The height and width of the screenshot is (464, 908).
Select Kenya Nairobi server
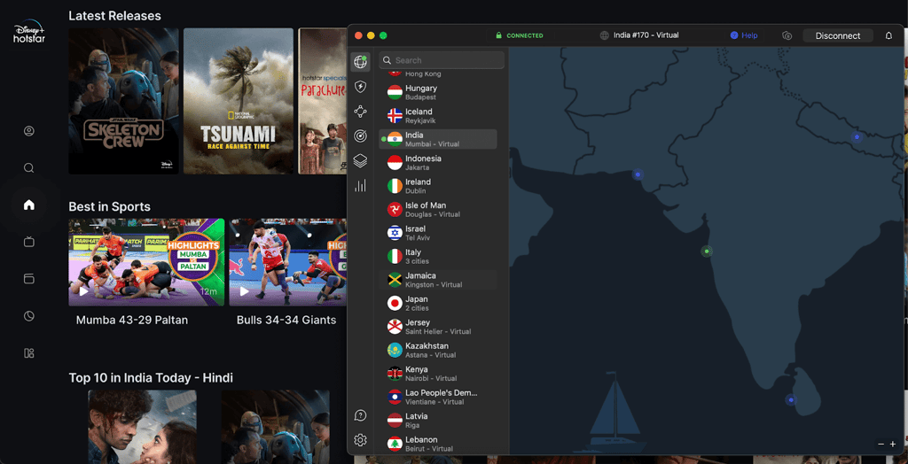tap(438, 374)
